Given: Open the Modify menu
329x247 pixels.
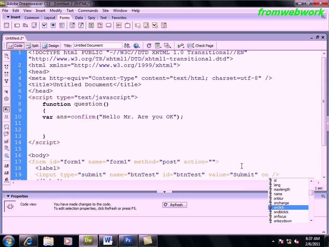Looking at the screenshot, I should (56, 11).
